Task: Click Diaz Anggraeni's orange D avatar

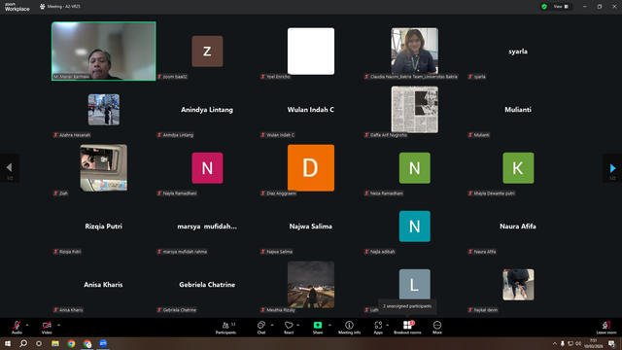Action: (x=311, y=168)
